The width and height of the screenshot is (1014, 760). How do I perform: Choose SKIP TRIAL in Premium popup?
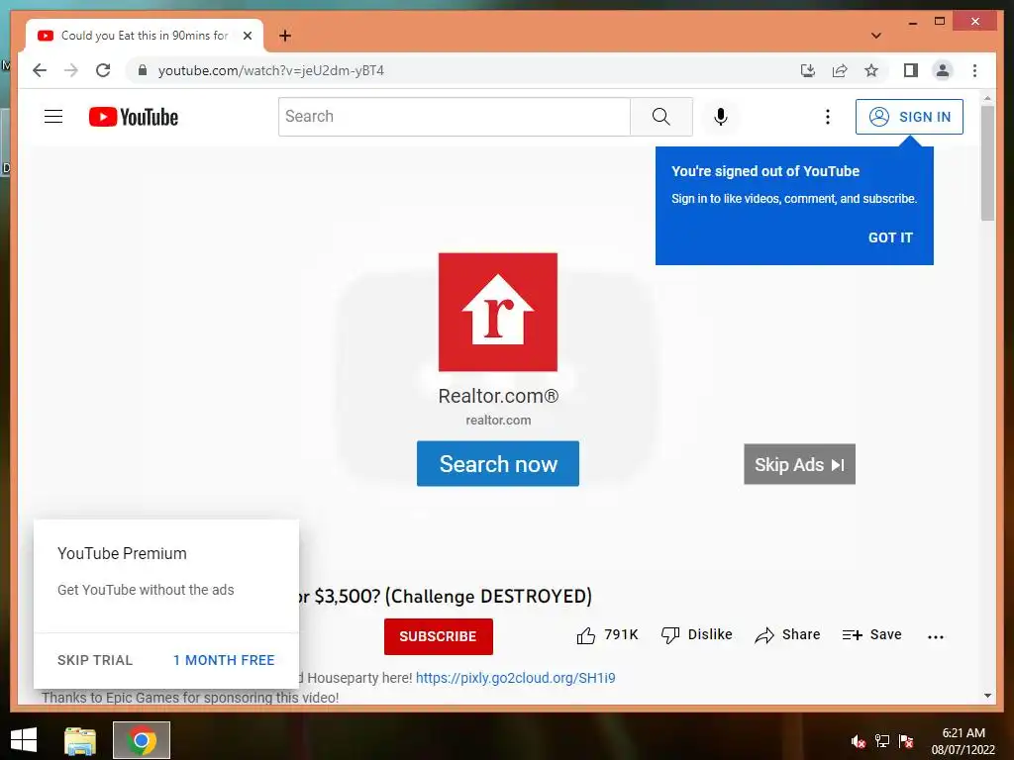(95, 660)
